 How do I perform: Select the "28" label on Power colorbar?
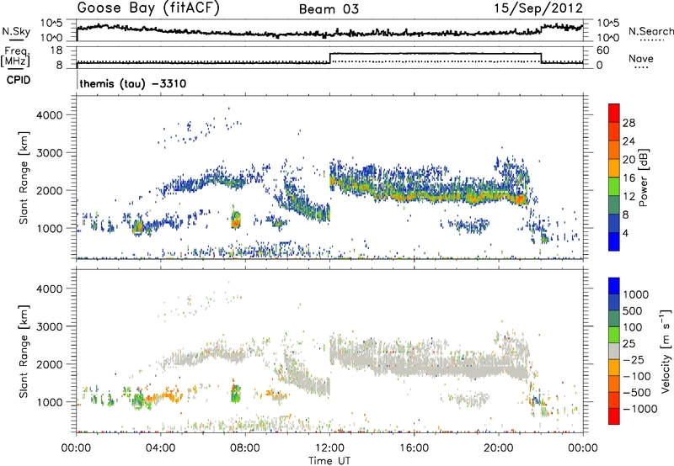[x=629, y=123]
